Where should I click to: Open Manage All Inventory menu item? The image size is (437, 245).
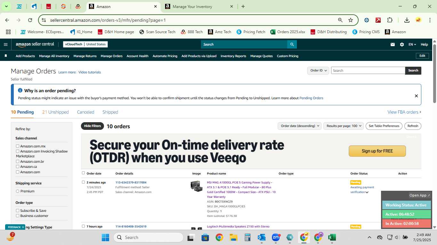(x=54, y=56)
